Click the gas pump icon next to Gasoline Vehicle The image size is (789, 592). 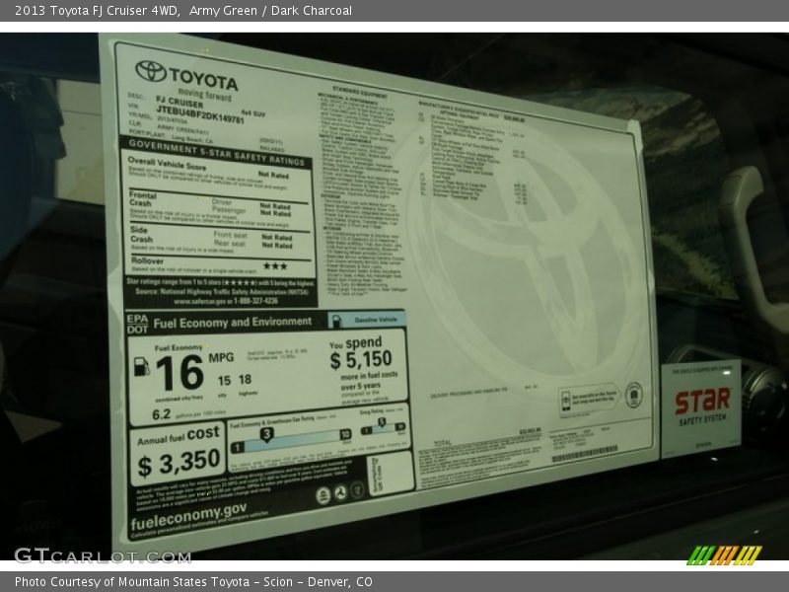pyautogui.click(x=336, y=321)
